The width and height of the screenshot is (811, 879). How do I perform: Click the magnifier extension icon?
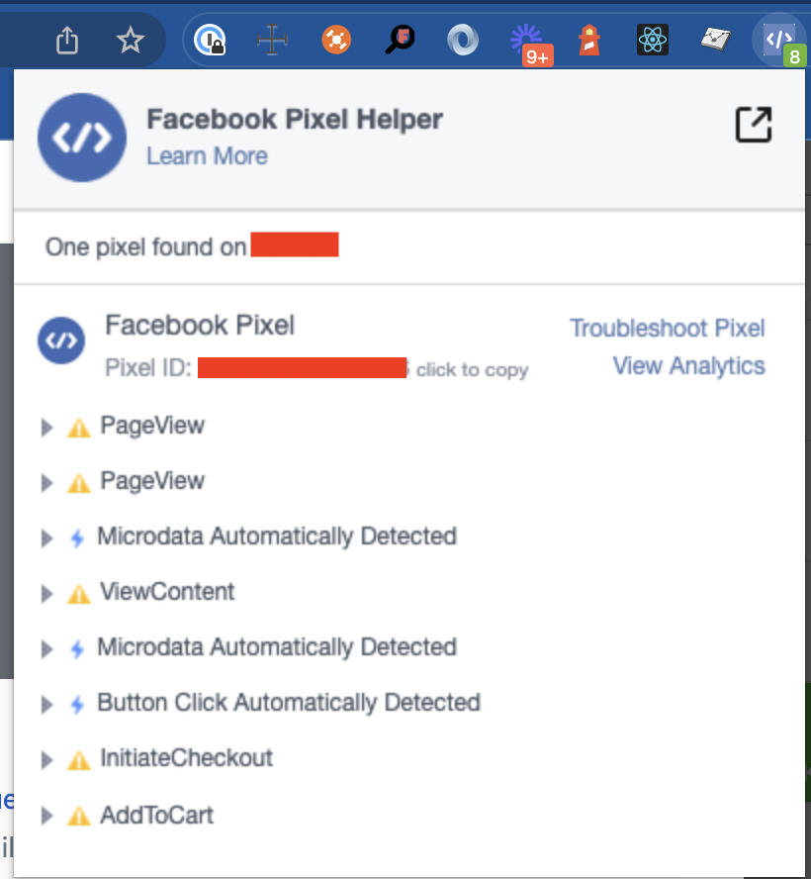[400, 40]
